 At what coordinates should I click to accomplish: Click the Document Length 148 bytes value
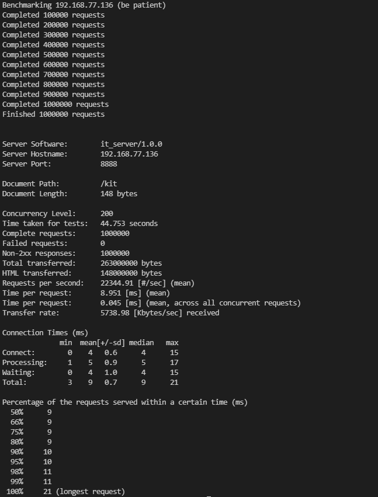coord(119,194)
